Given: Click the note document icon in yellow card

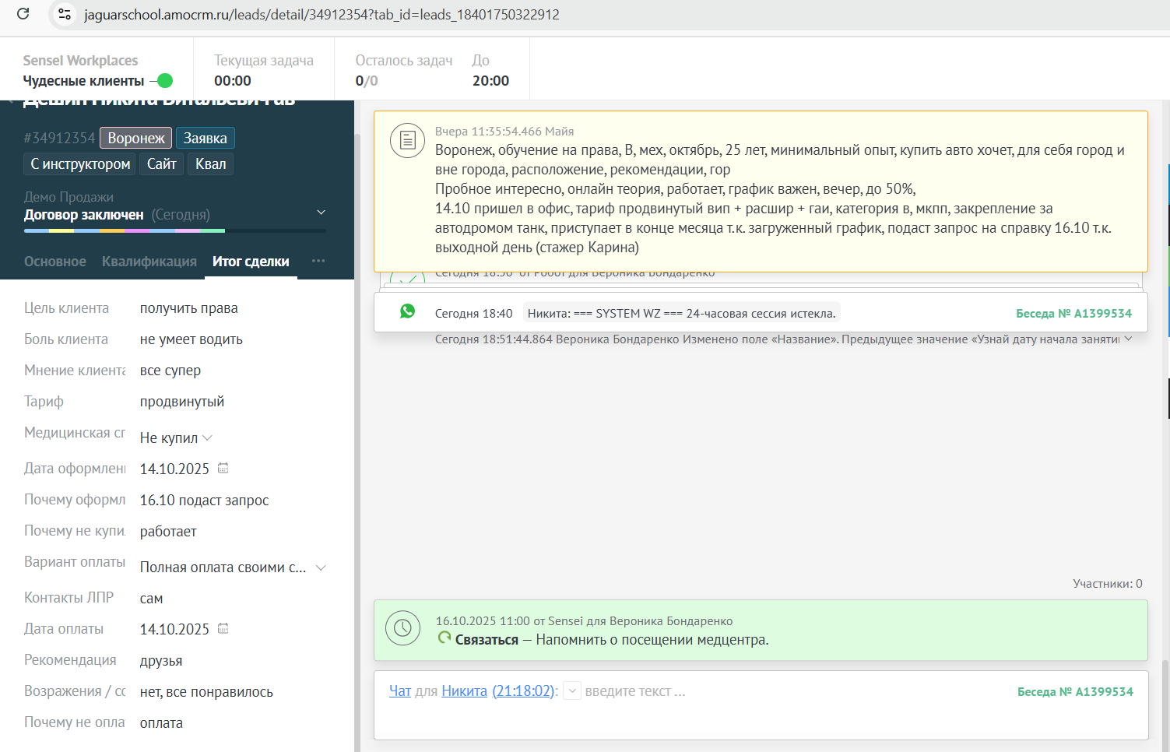Looking at the screenshot, I should pos(407,141).
